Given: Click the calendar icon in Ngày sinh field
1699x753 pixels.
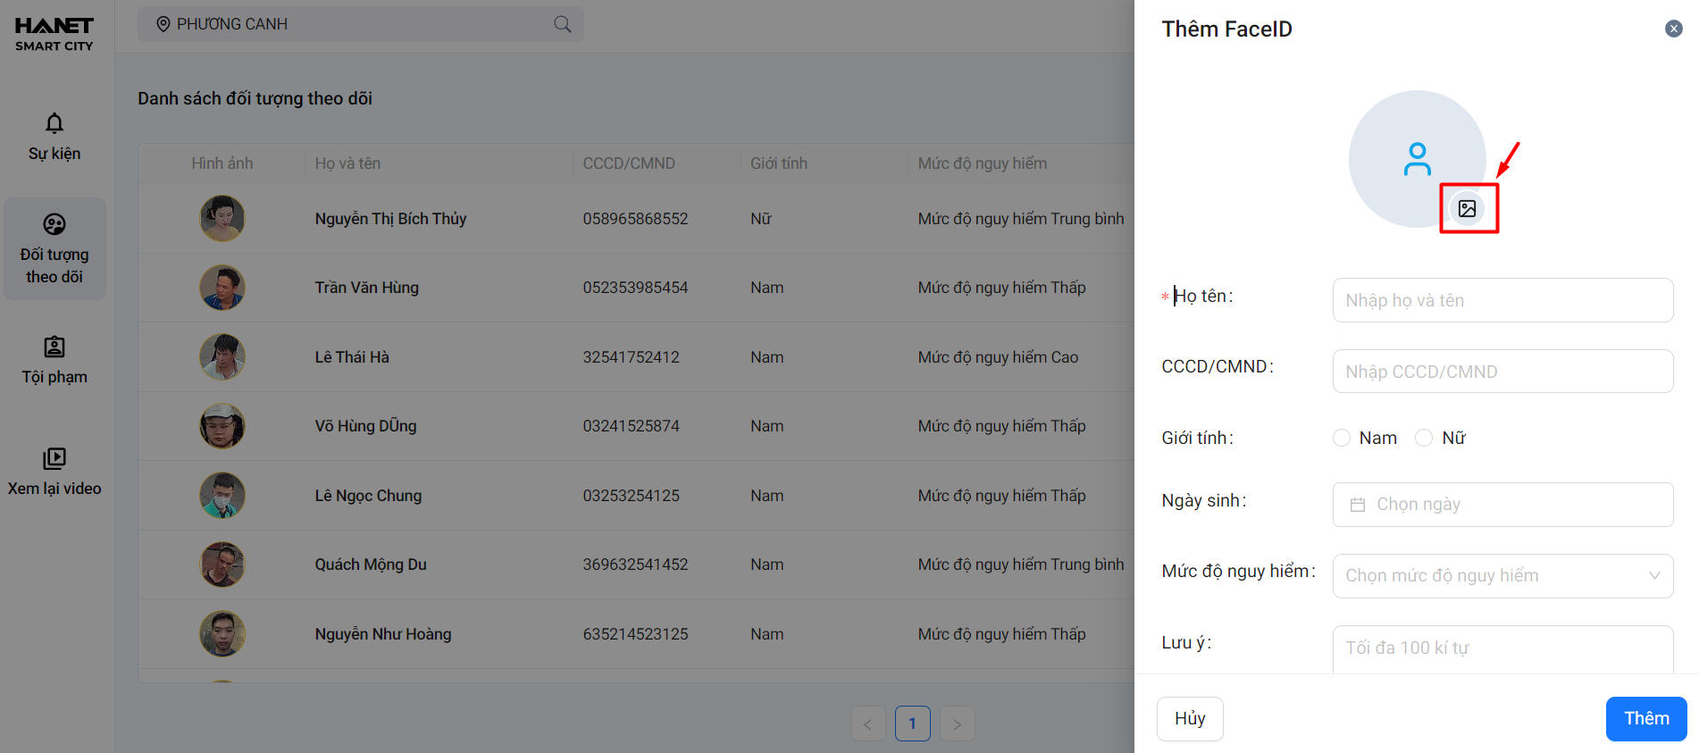Looking at the screenshot, I should pyautogui.click(x=1358, y=505).
